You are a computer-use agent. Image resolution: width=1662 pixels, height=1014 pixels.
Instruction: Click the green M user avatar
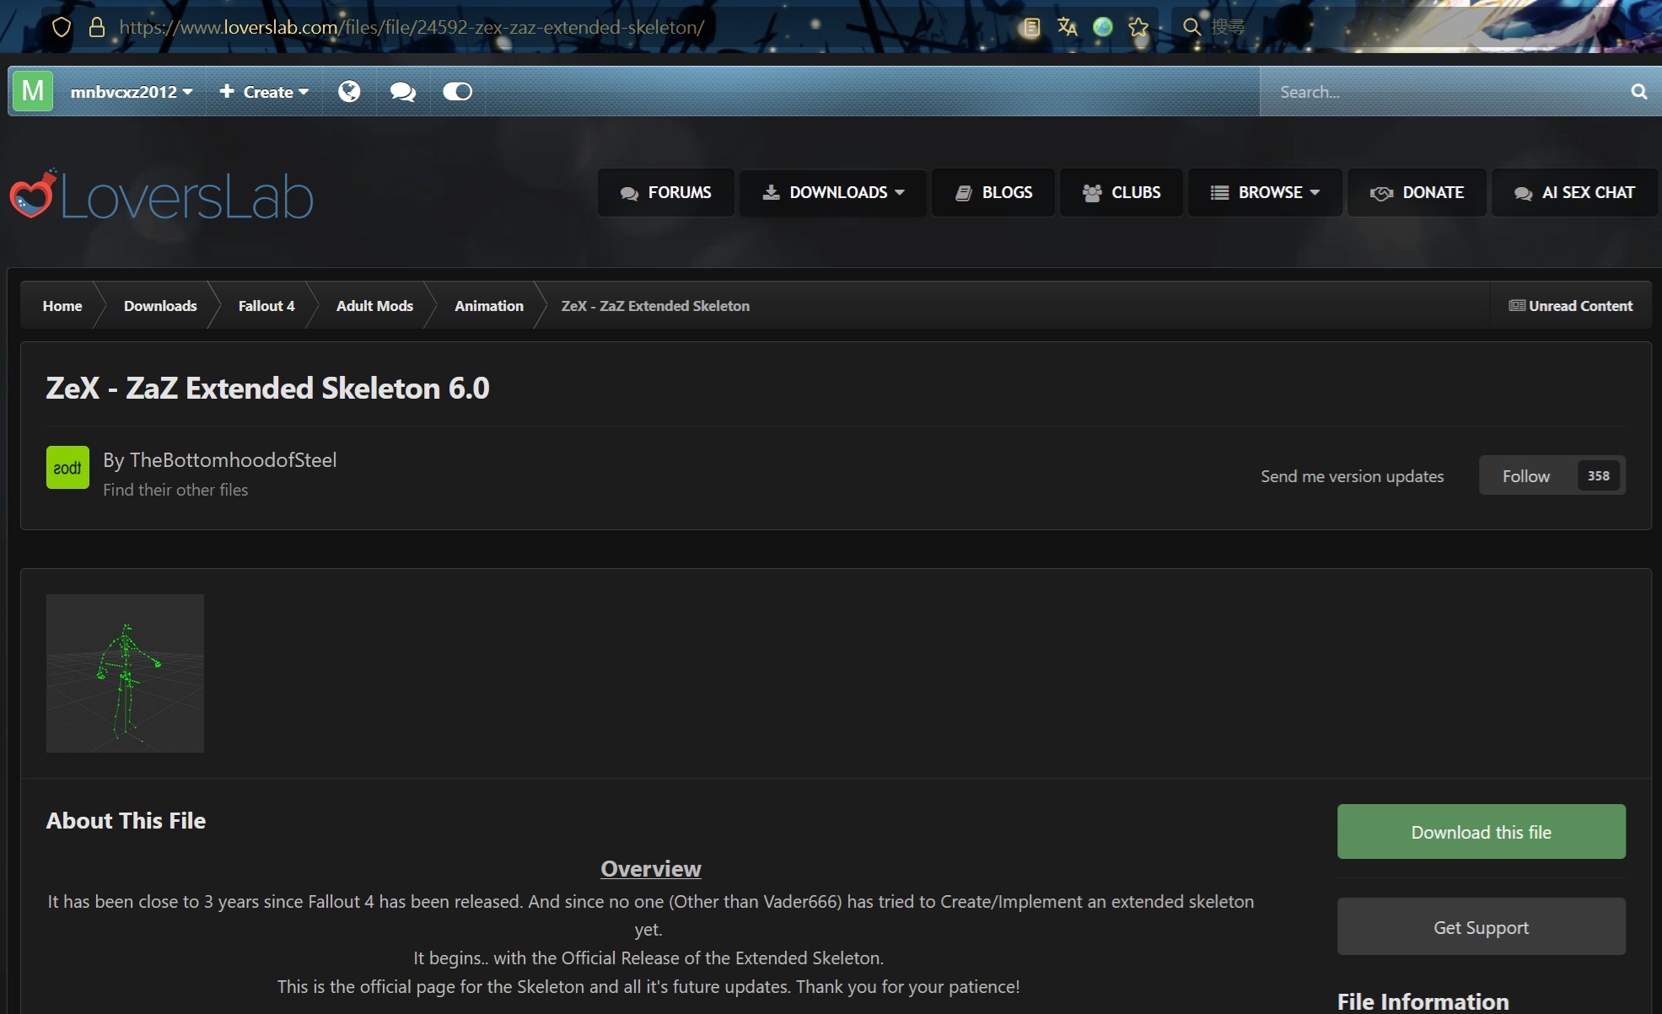click(33, 91)
